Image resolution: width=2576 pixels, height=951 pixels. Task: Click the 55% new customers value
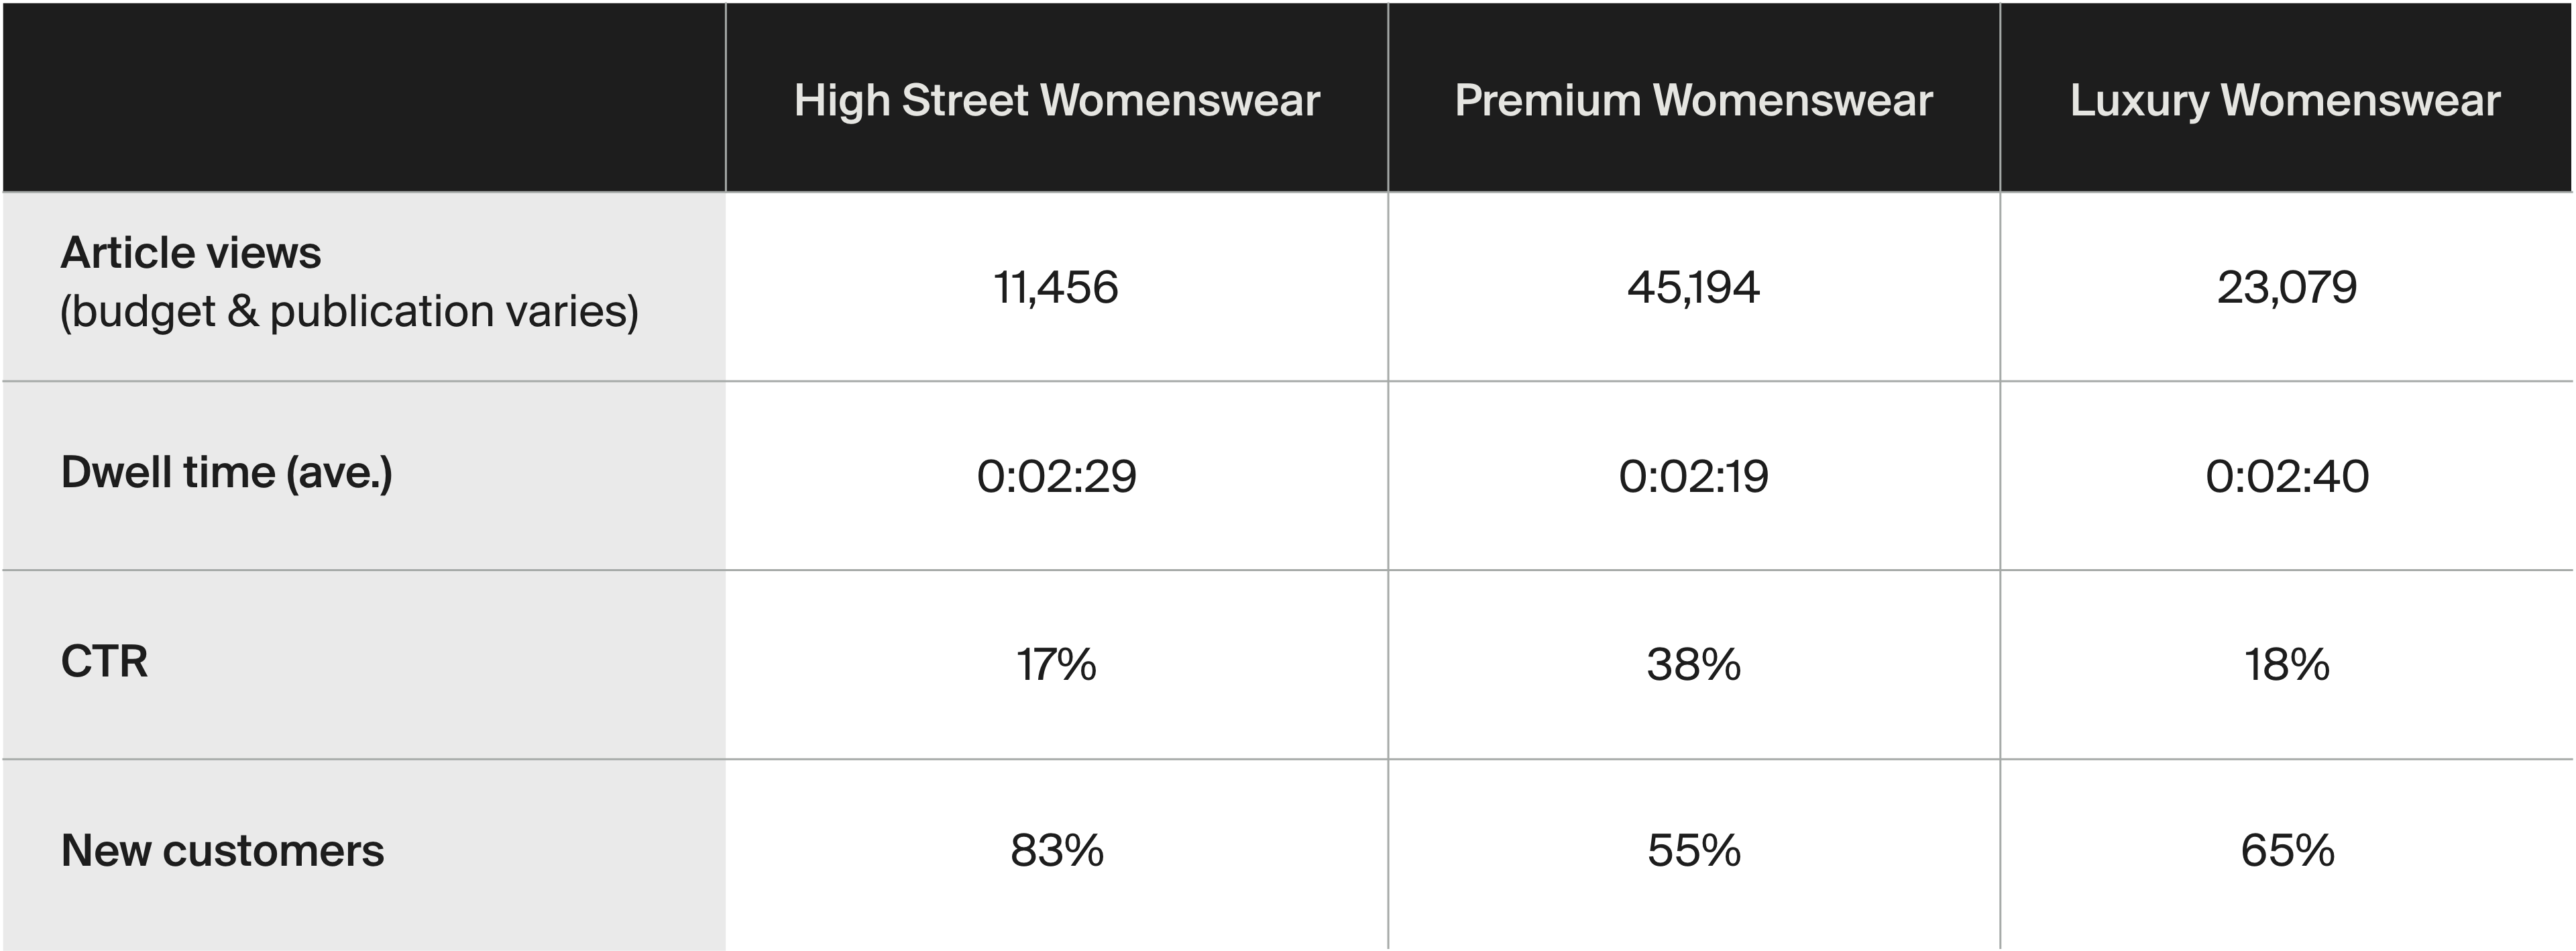click(x=1693, y=851)
